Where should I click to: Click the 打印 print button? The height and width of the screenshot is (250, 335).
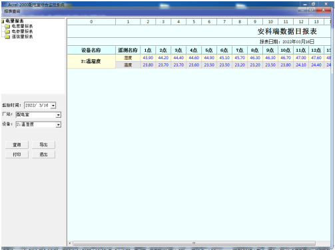click(x=17, y=154)
